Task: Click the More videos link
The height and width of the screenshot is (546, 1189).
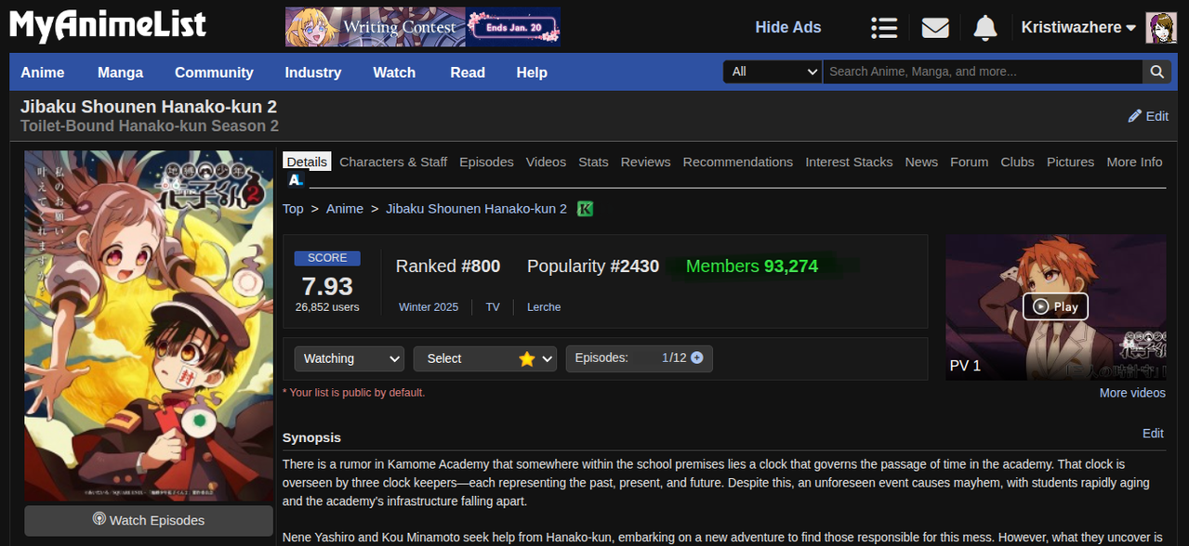Action: [1132, 393]
